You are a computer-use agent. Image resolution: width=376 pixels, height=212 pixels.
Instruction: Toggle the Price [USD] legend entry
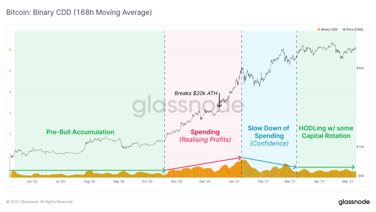[353, 29]
